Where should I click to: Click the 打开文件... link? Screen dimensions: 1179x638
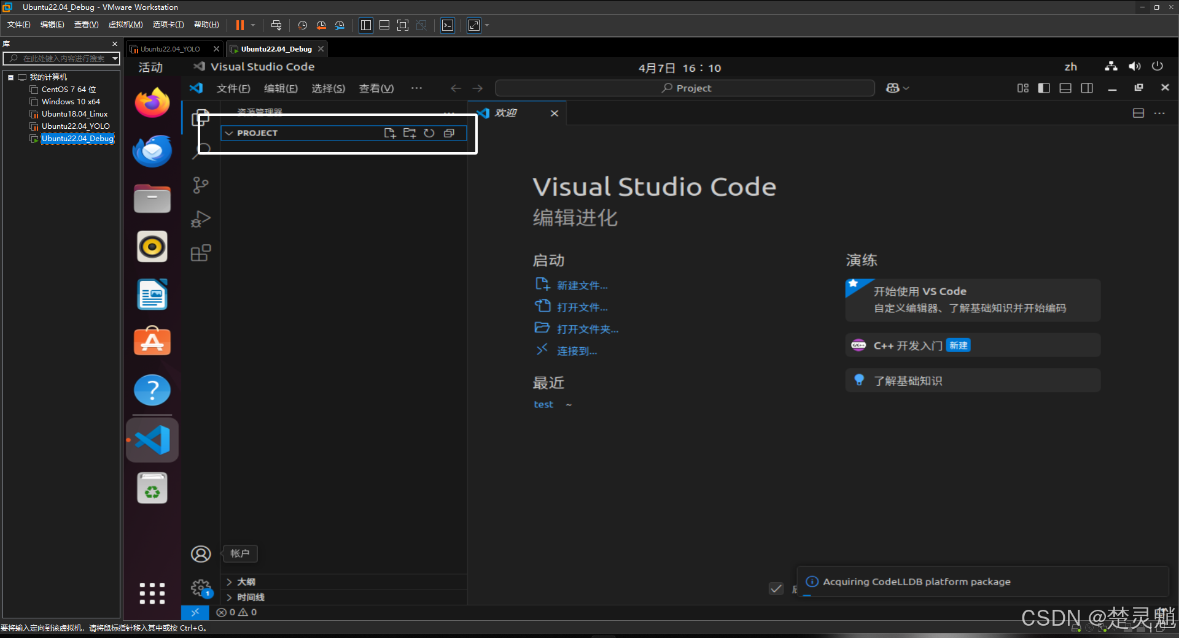582,307
